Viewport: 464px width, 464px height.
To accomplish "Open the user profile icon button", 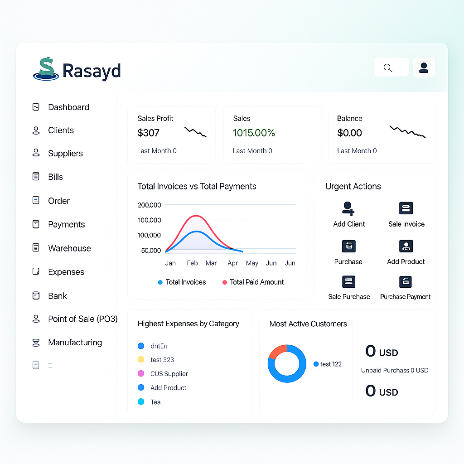I will pos(424,68).
